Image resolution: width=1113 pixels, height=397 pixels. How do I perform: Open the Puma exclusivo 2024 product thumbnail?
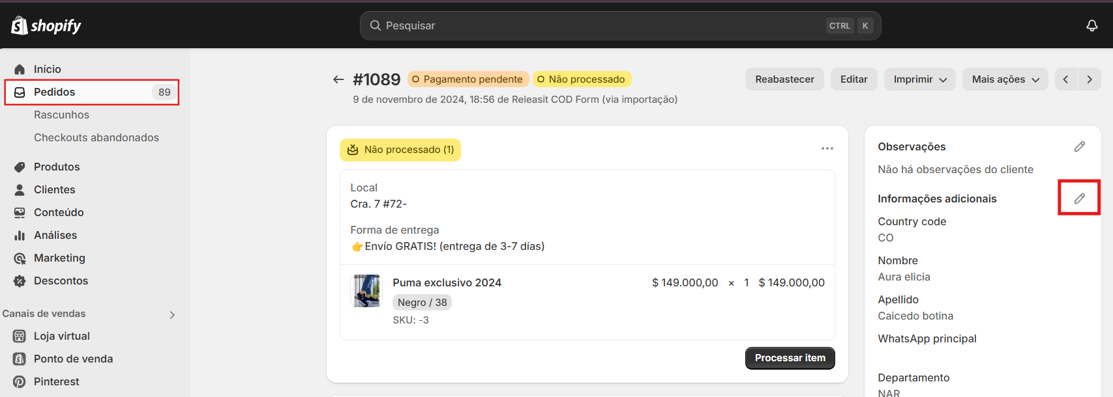point(366,291)
